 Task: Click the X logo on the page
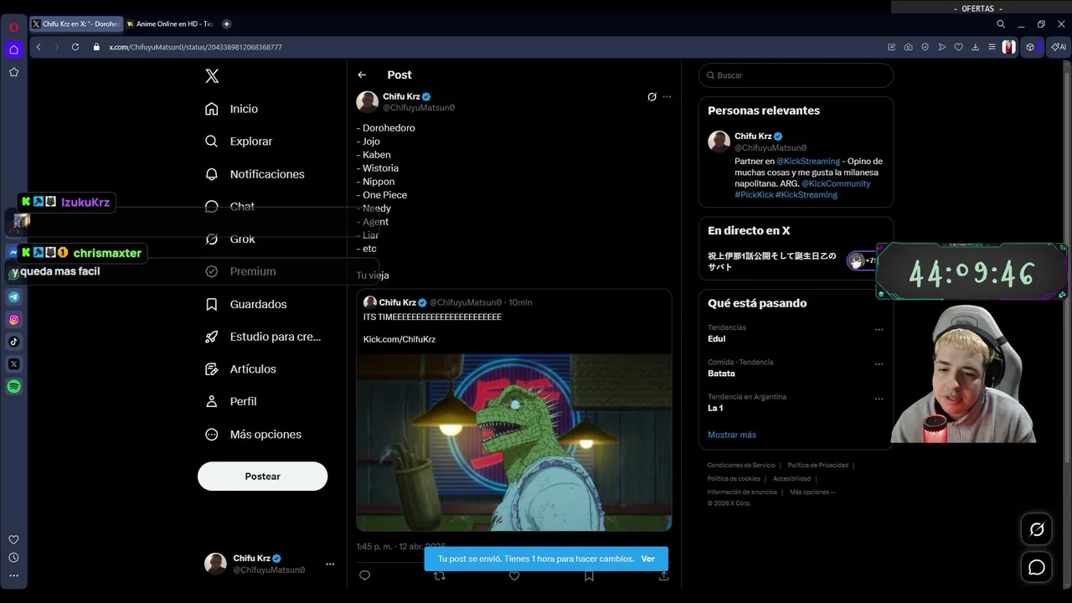click(x=212, y=76)
